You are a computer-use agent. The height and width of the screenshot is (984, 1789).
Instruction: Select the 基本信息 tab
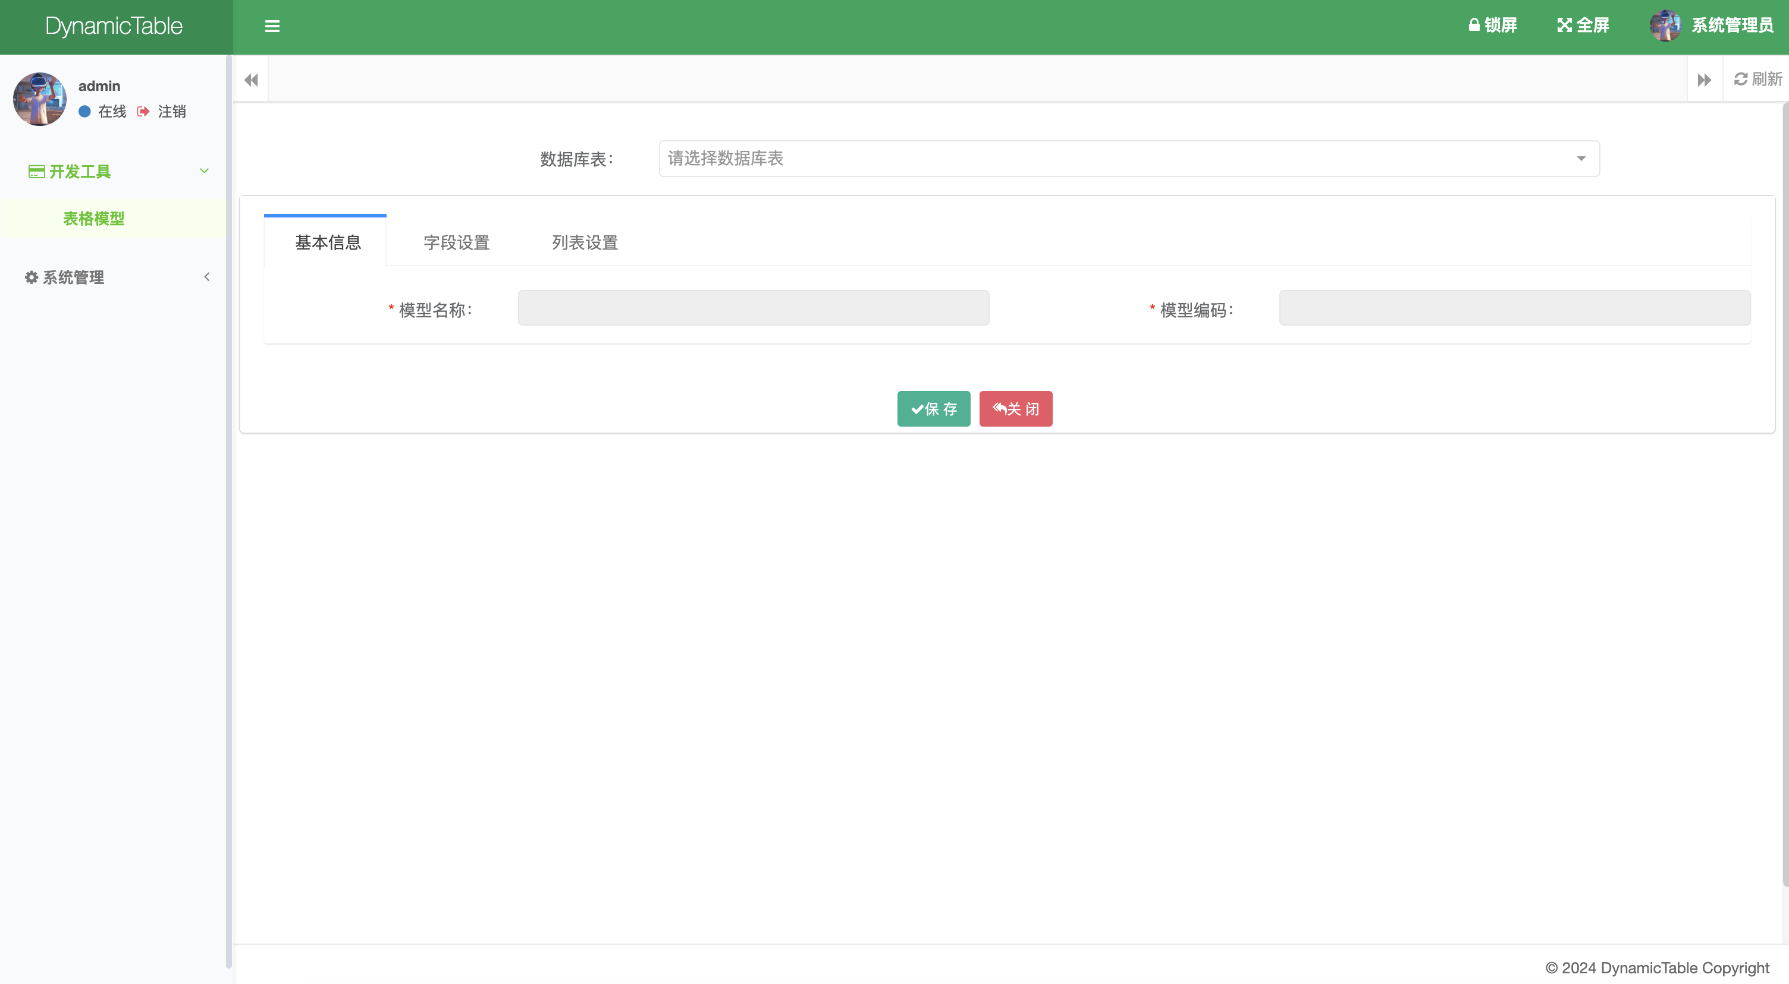(327, 242)
